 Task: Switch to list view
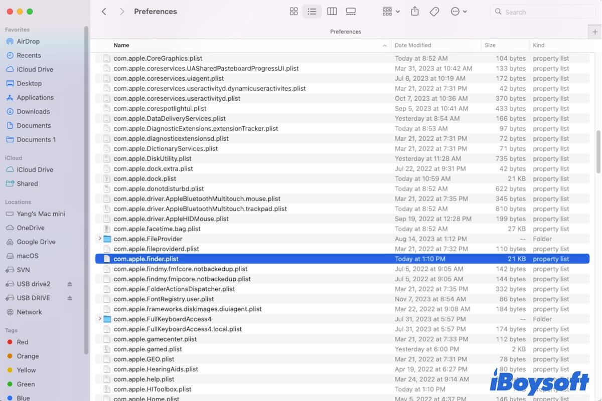(312, 12)
